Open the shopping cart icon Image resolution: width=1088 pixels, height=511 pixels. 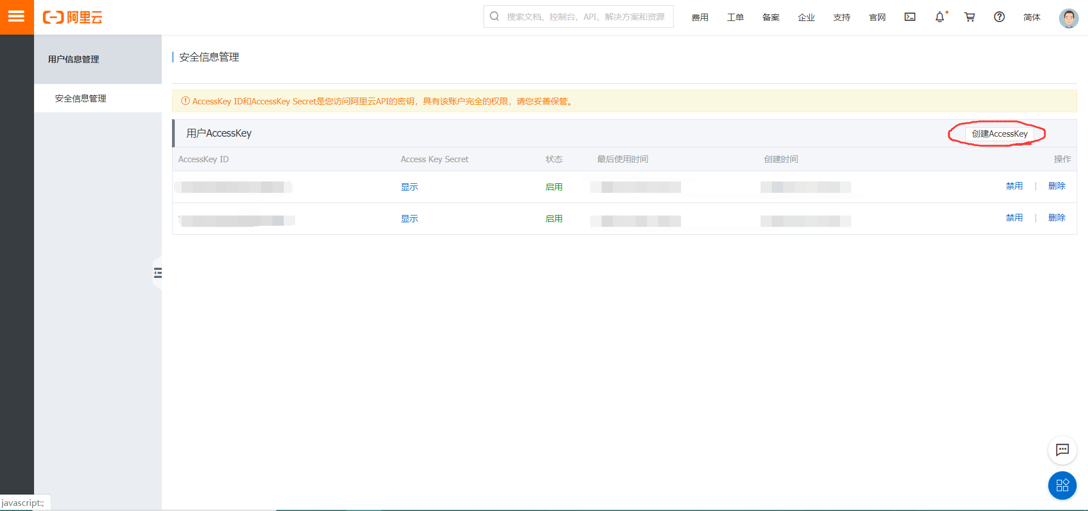[x=969, y=17]
